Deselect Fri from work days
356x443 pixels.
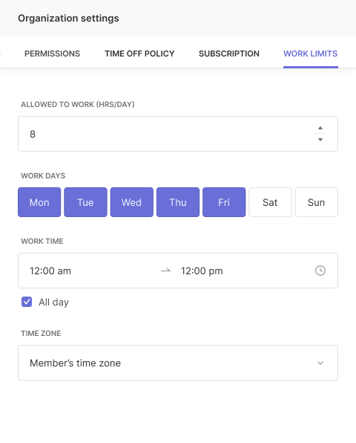click(224, 202)
